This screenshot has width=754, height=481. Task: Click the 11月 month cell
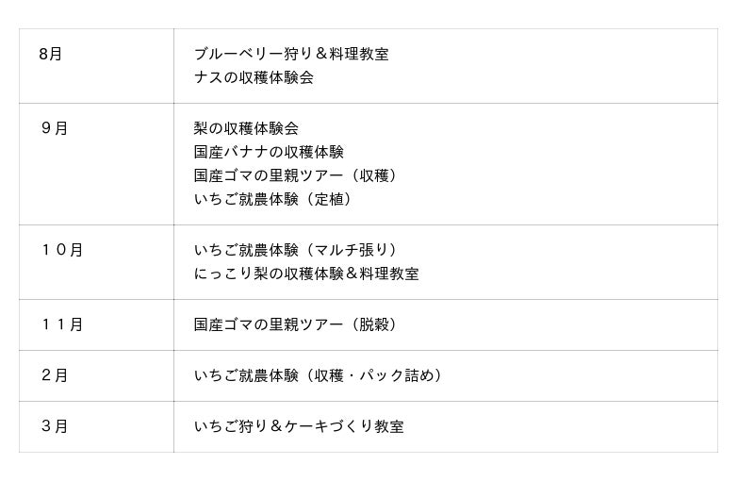62,324
